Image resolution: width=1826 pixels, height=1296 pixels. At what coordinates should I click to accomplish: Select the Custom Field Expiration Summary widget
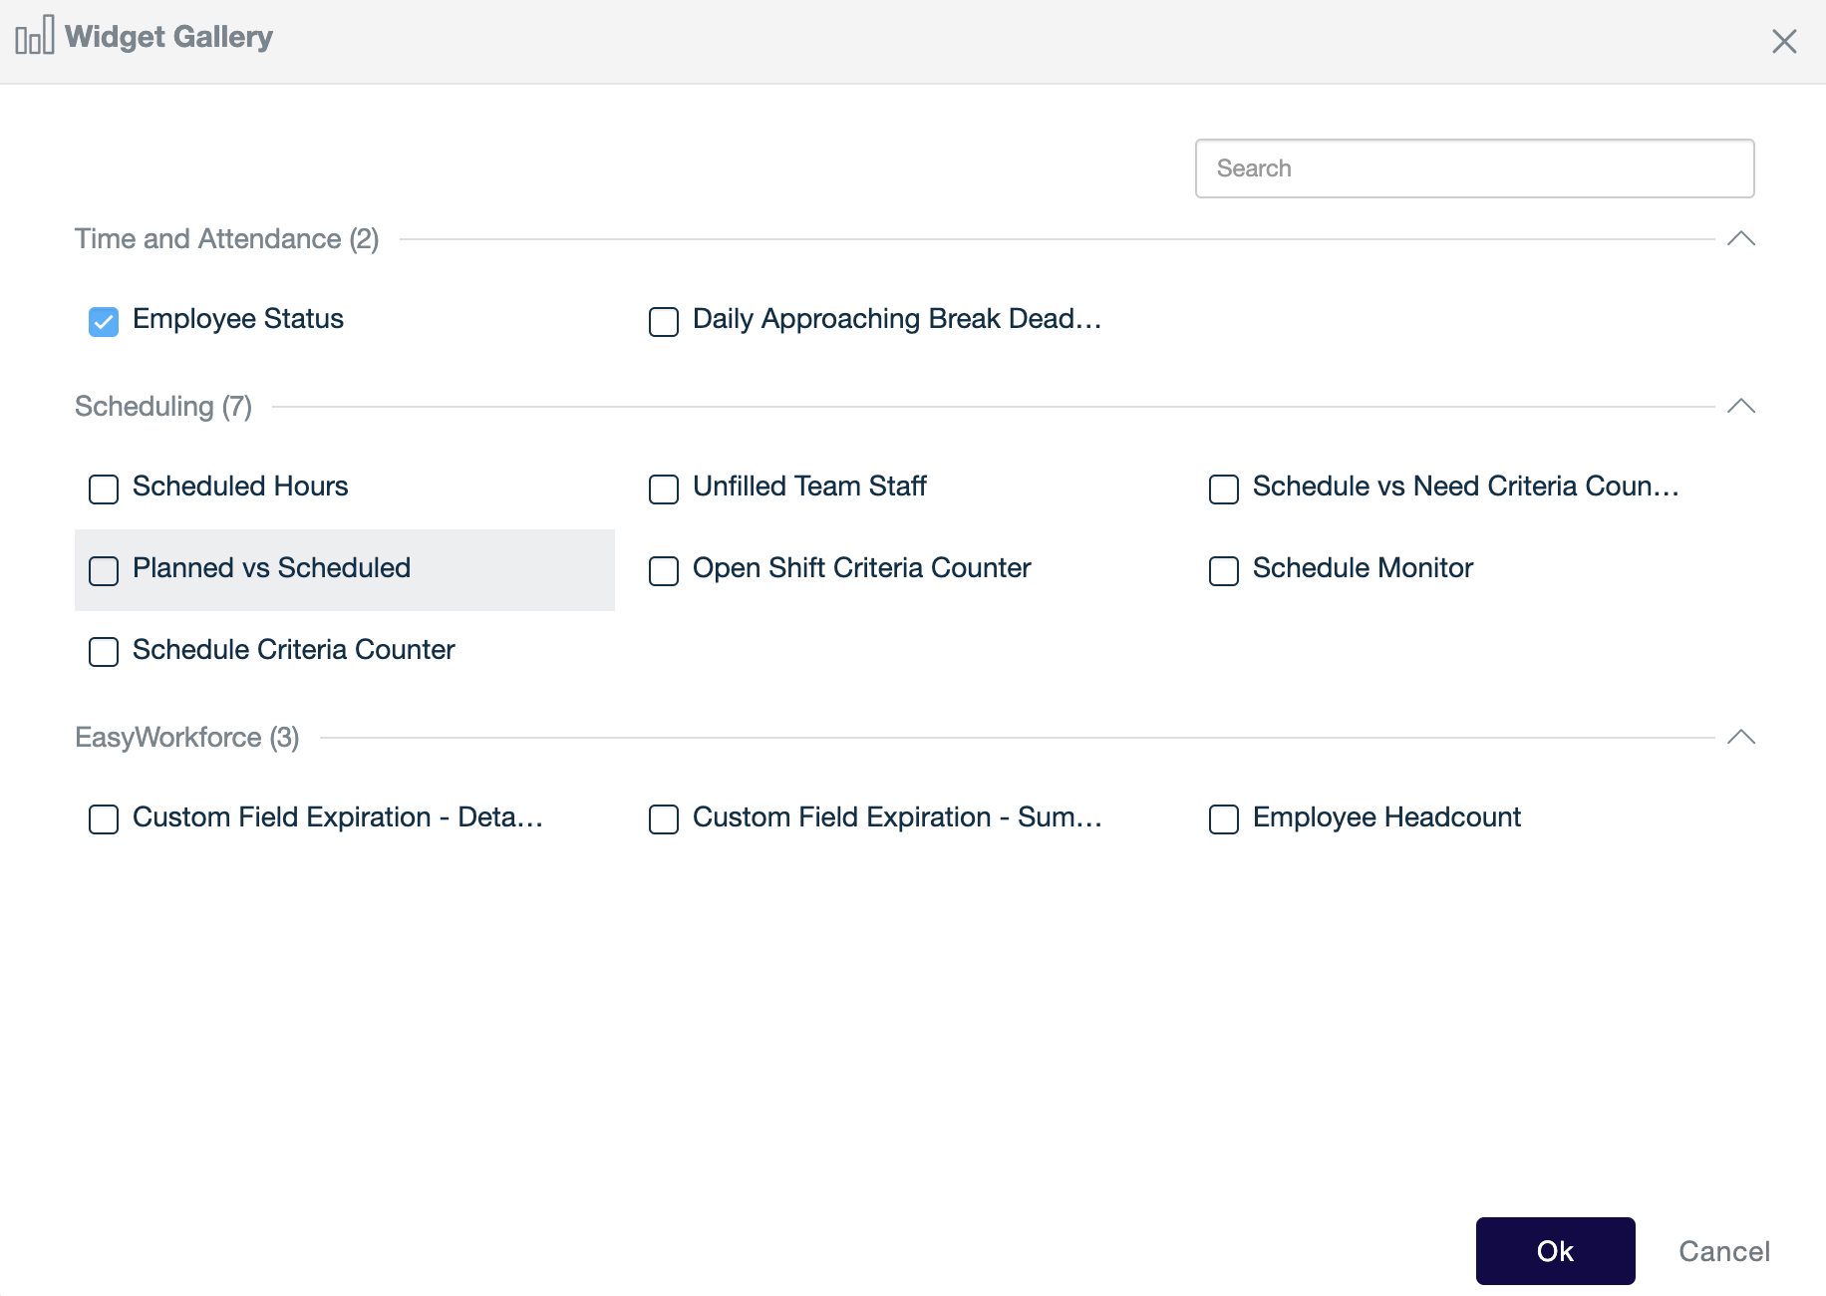[663, 819]
